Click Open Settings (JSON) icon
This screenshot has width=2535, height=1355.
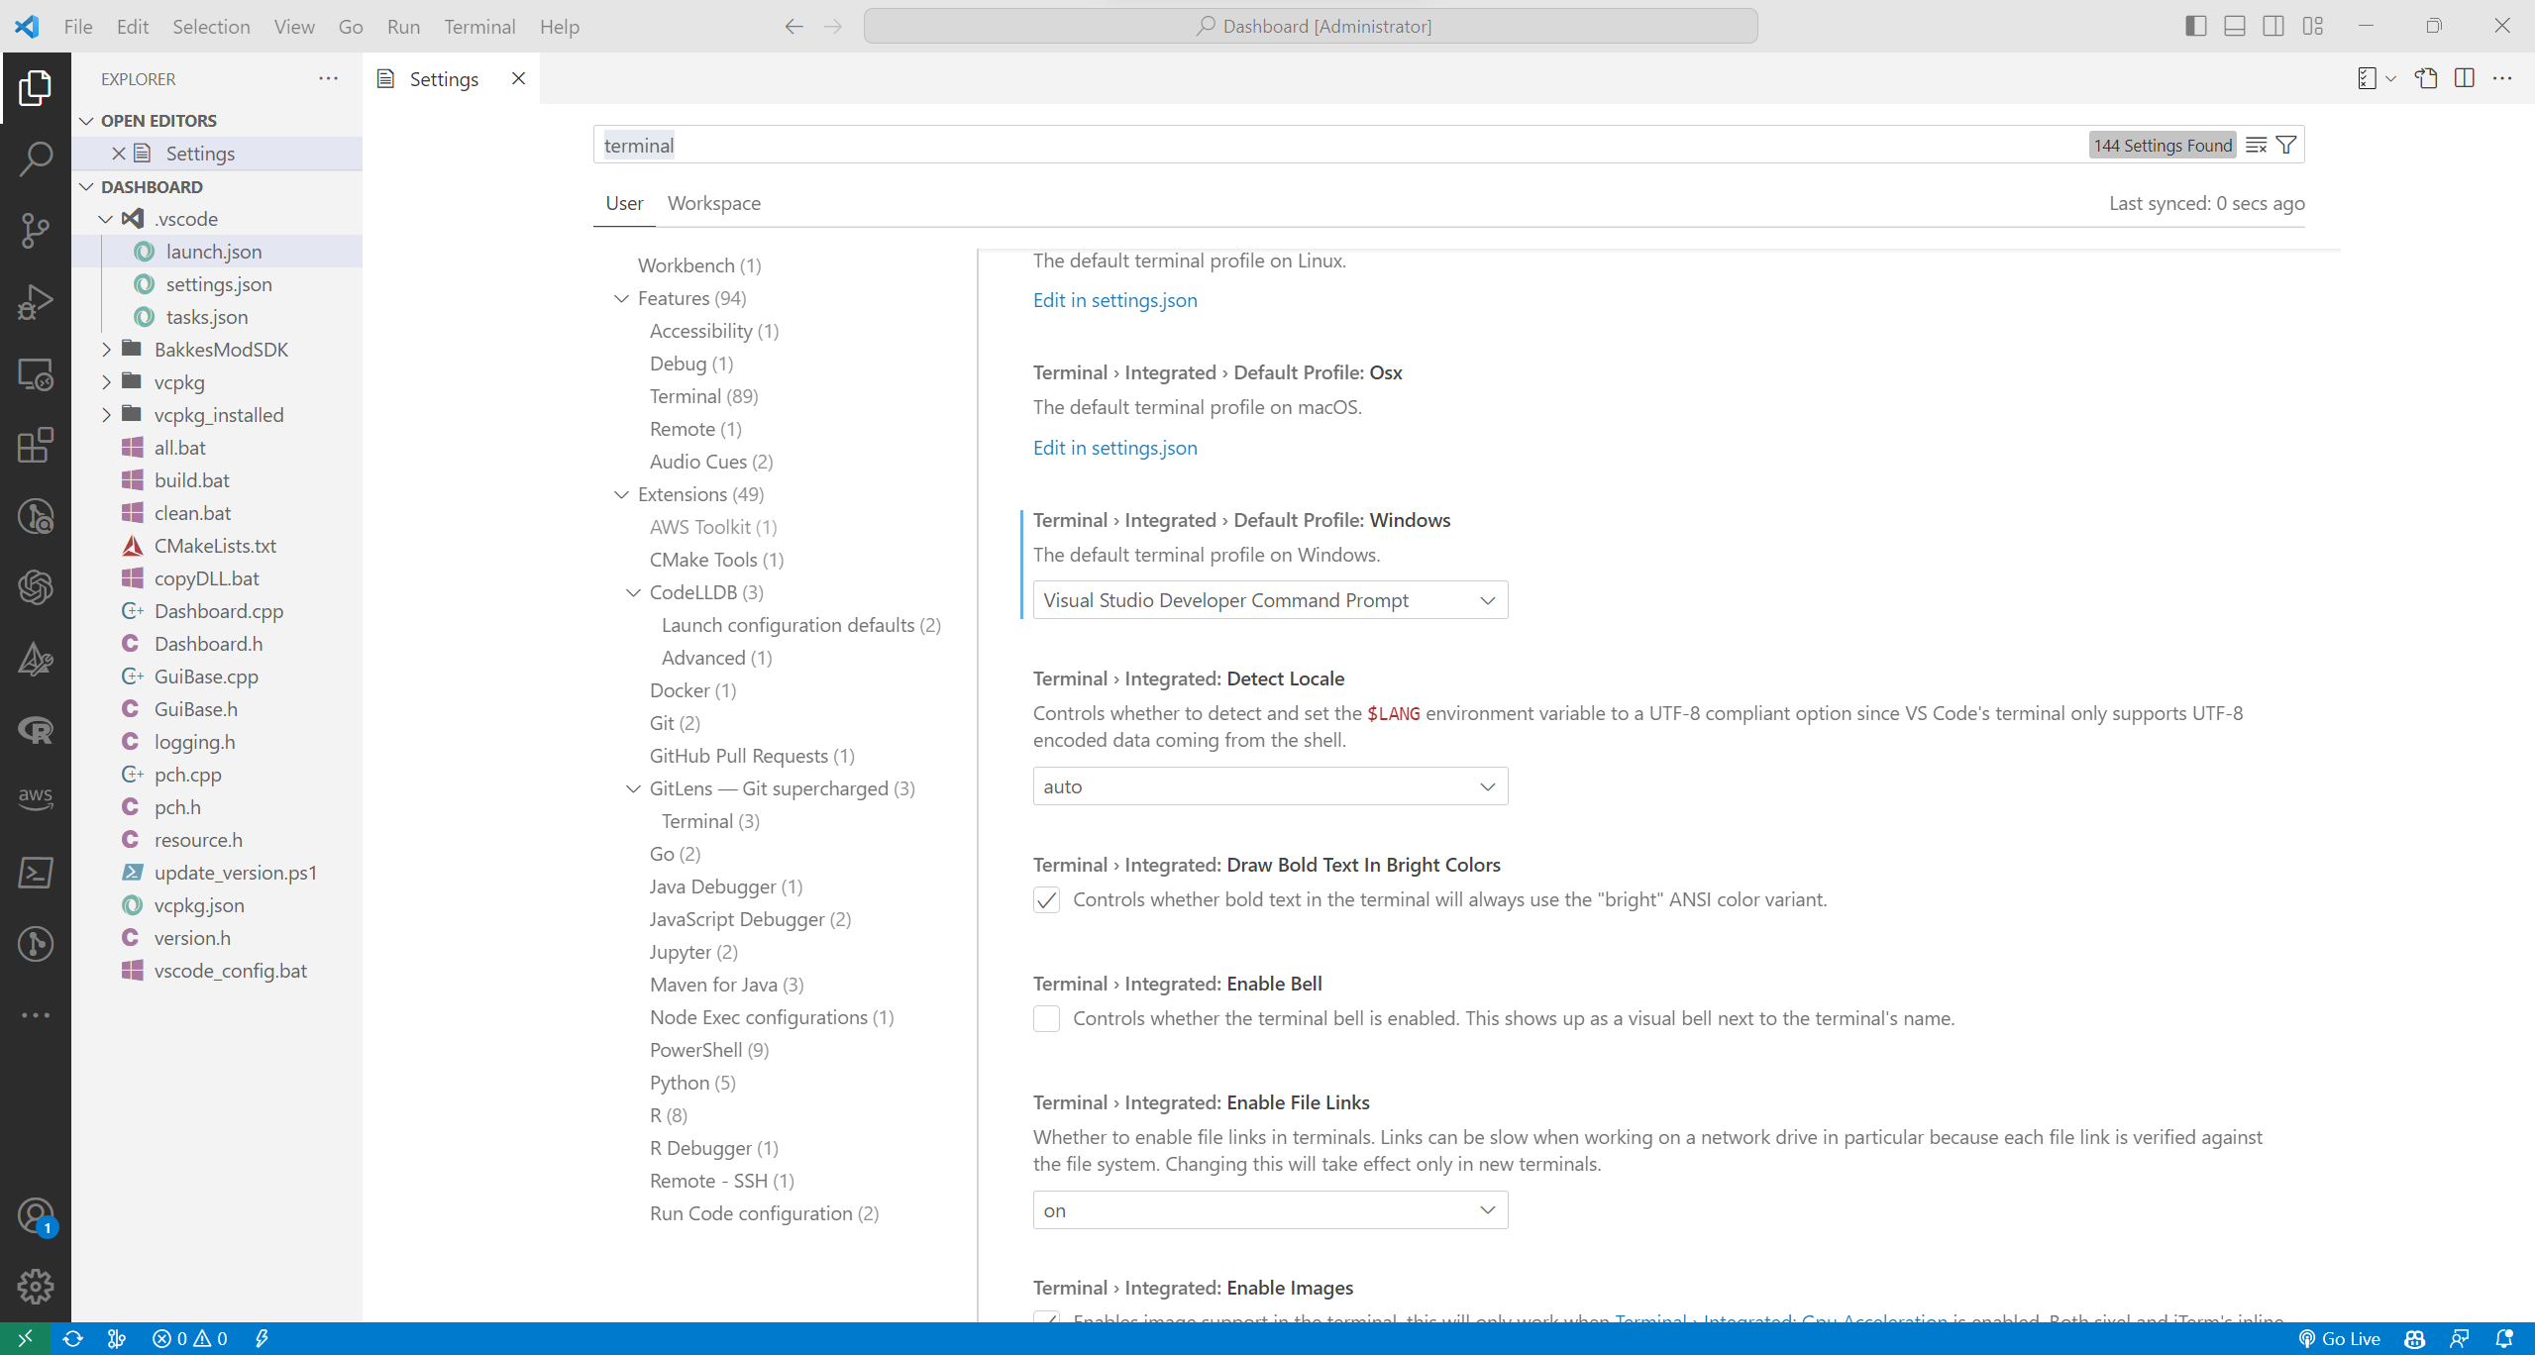point(2426,79)
